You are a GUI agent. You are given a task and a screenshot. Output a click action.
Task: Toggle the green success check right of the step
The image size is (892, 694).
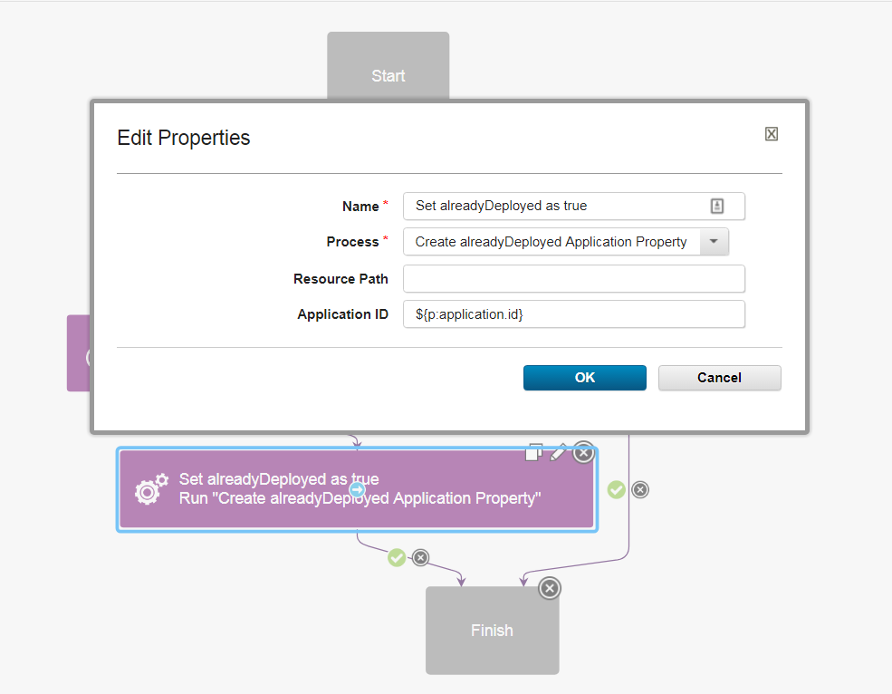coord(617,490)
